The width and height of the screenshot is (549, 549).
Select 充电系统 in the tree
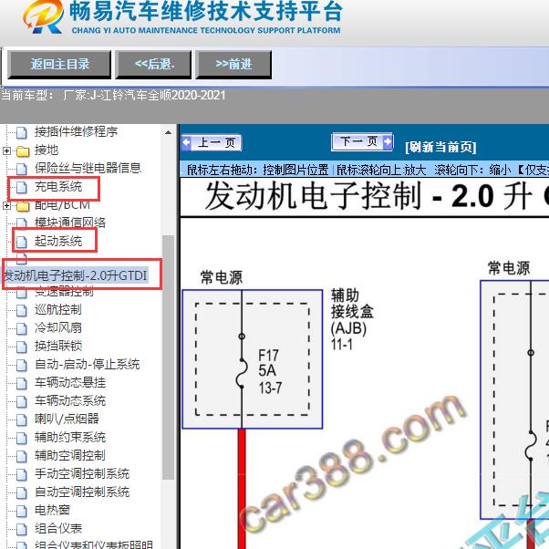pyautogui.click(x=58, y=187)
